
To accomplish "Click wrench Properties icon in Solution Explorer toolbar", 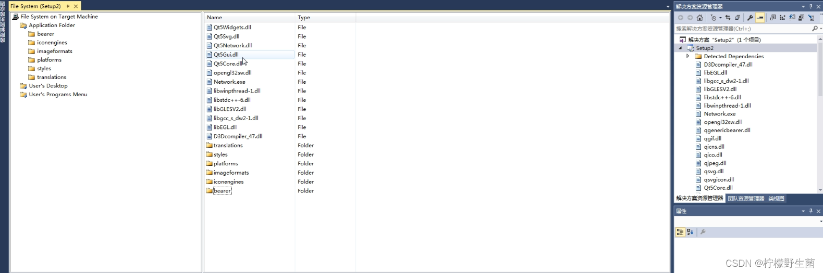I will coord(750,18).
